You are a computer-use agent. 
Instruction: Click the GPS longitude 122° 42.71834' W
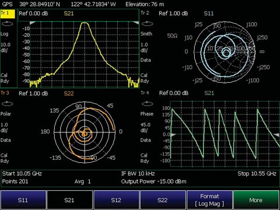[x=93, y=4]
